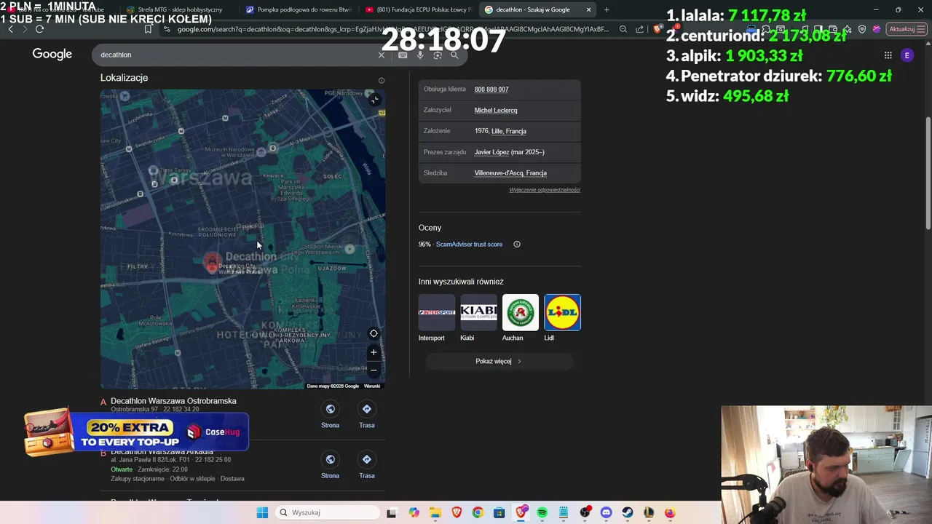
Task: Open Steam from the taskbar
Action: tap(627, 512)
